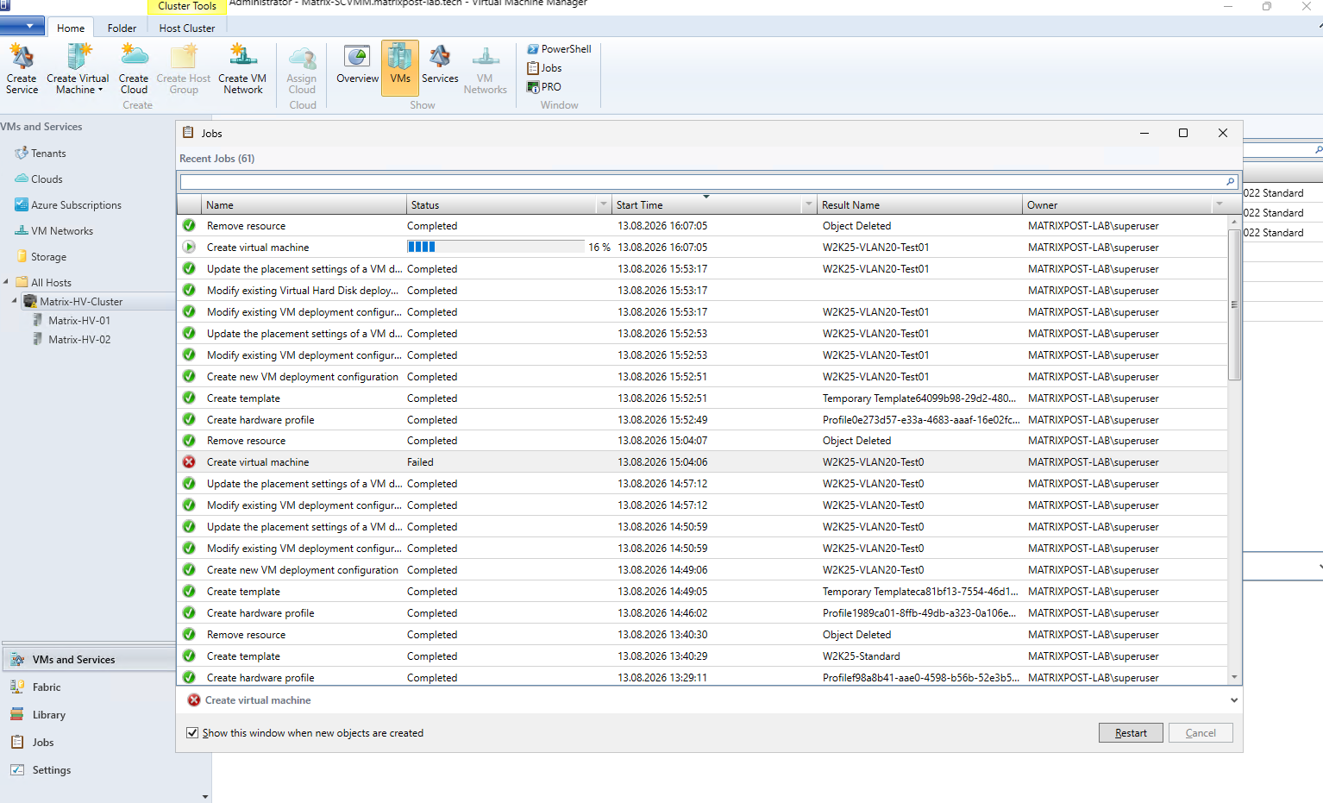Launch PowerShell from the ribbon Window group
1323x803 pixels.
(x=559, y=49)
